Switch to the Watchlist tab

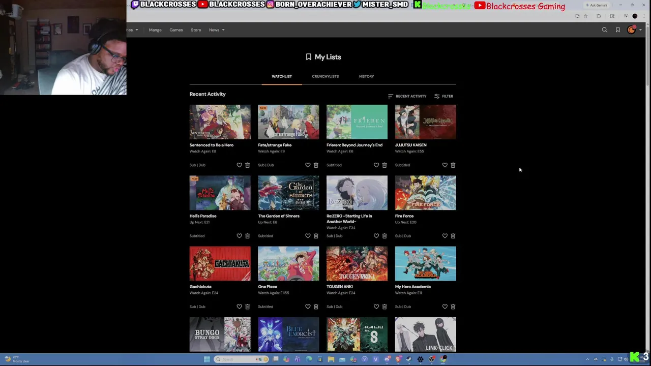point(282,76)
